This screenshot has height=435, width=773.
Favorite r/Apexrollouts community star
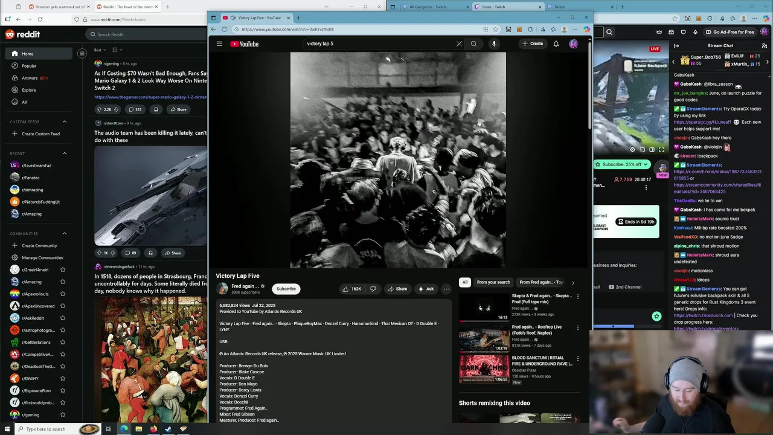pyautogui.click(x=62, y=294)
